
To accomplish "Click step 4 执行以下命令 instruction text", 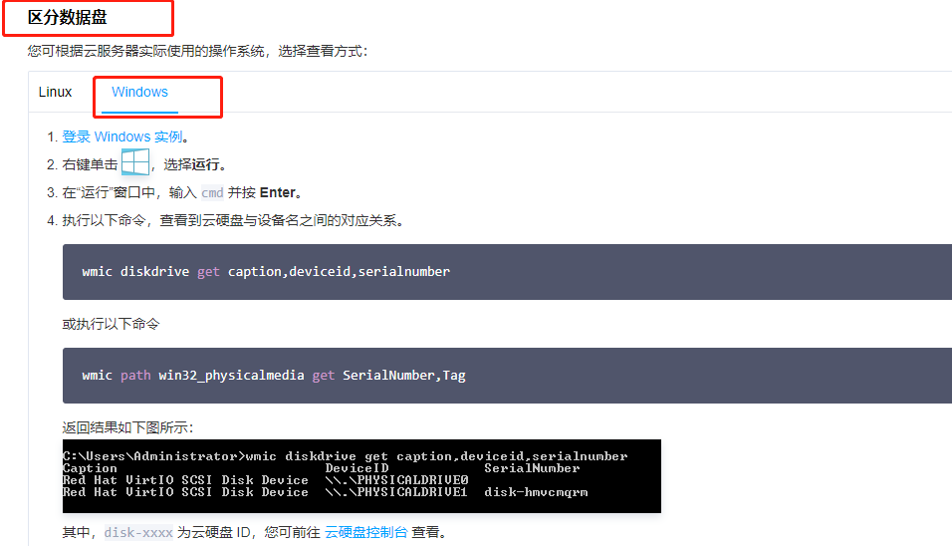I will (232, 221).
